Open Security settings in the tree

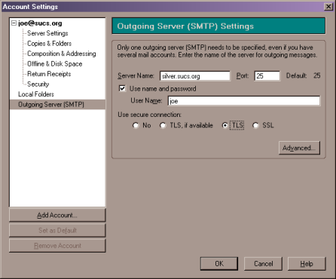coord(38,84)
